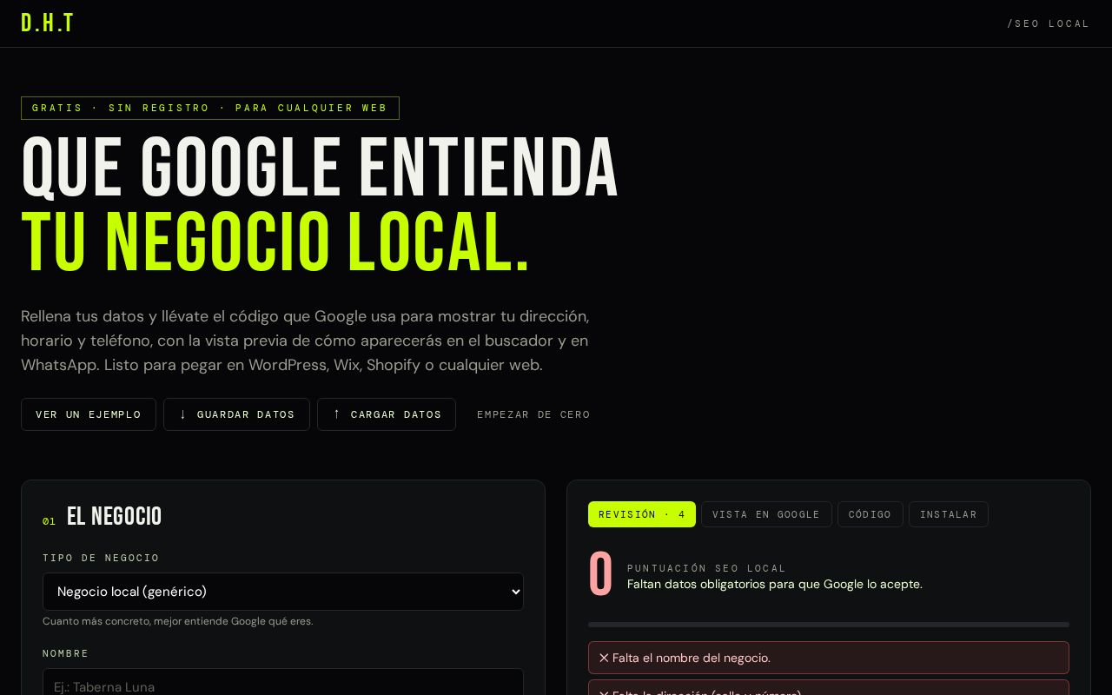This screenshot has width=1112, height=695.
Task: Click the Ver un ejemplo button
Action: coord(89,414)
